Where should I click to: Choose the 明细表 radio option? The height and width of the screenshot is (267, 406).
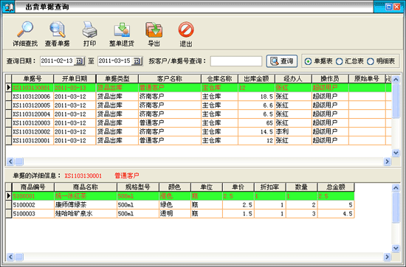pyautogui.click(x=371, y=61)
